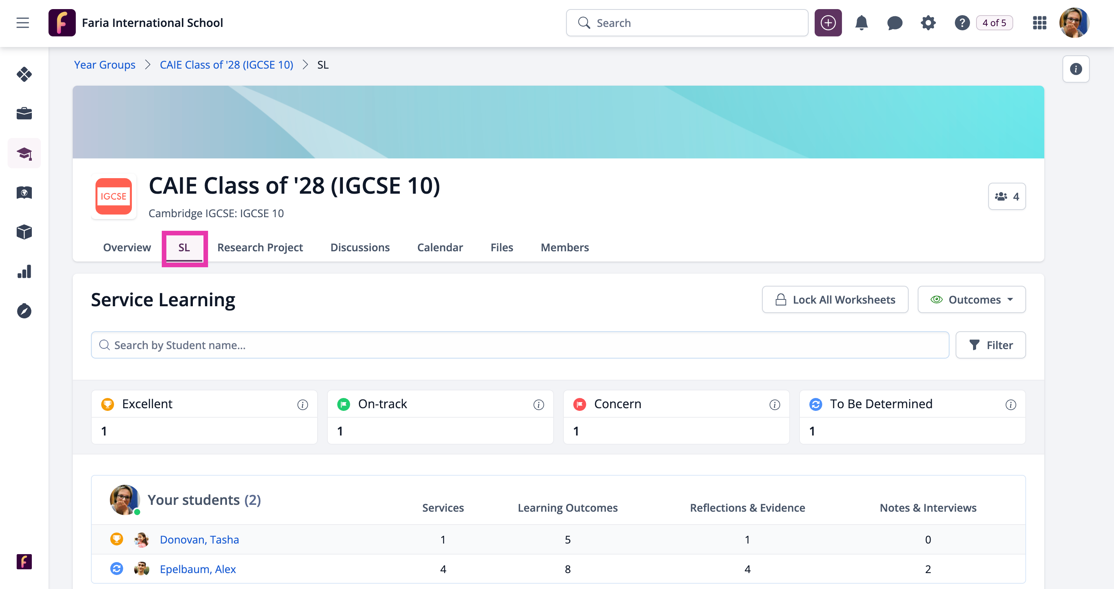Viewport: 1114px width, 589px height.
Task: Filter by the Excellent status card
Action: tap(204, 417)
